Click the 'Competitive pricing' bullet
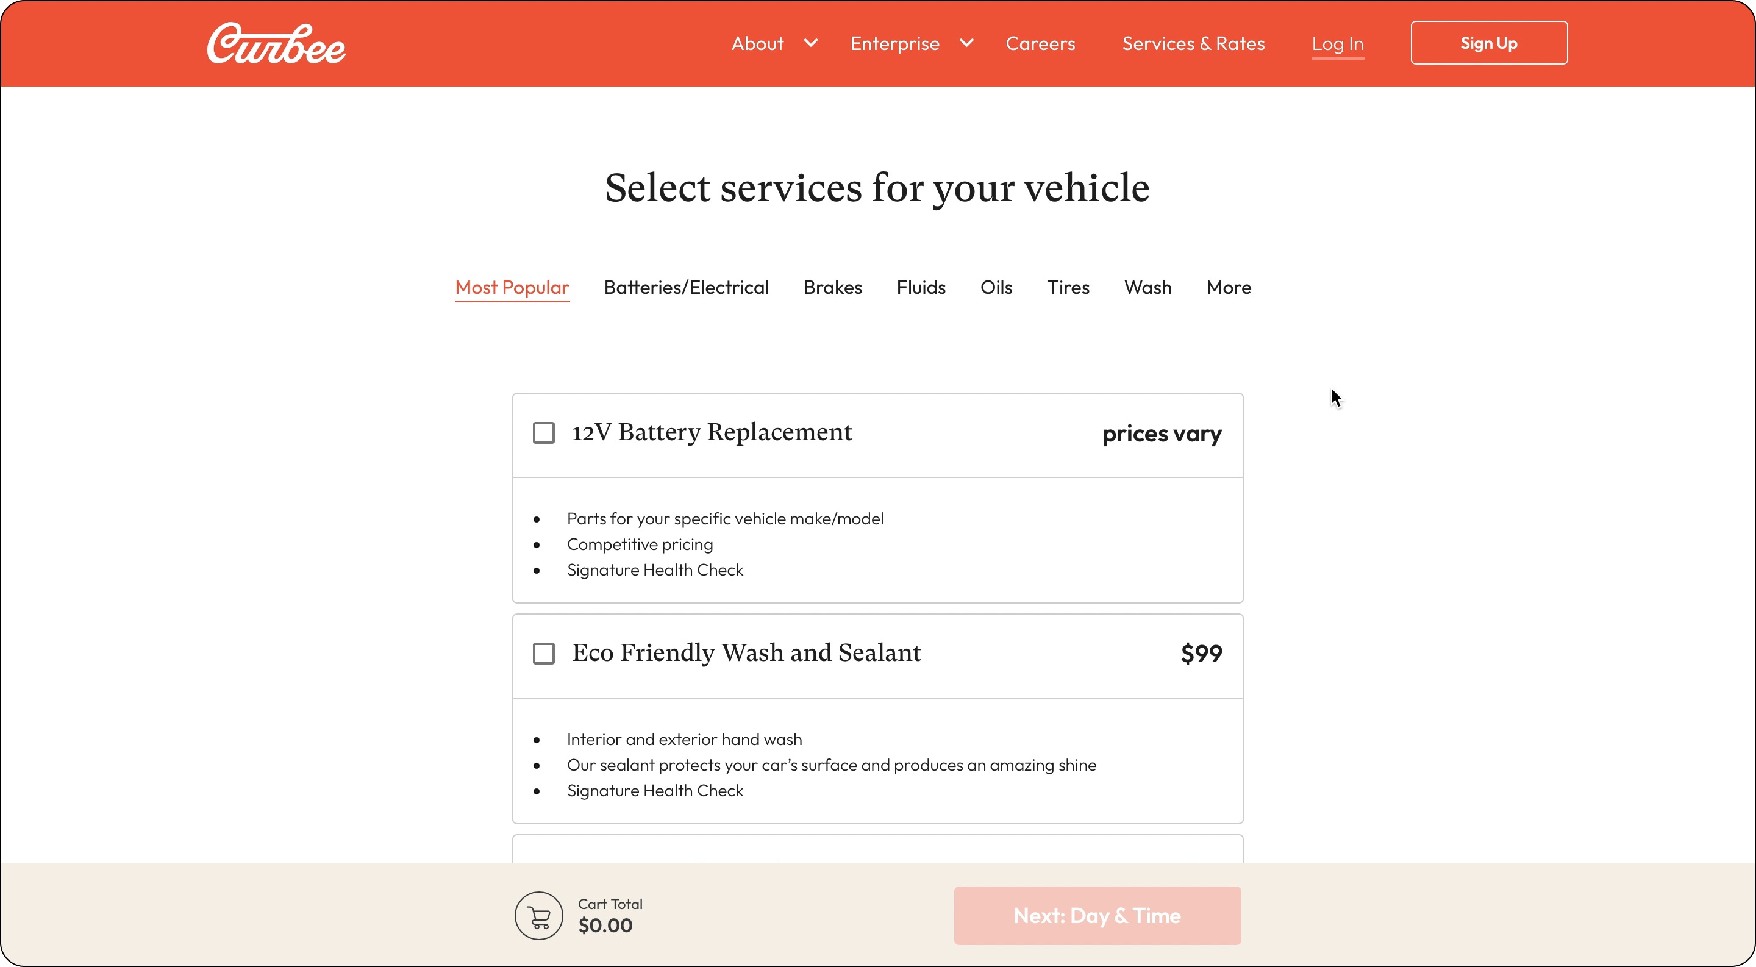Image resolution: width=1756 pixels, height=967 pixels. (640, 544)
